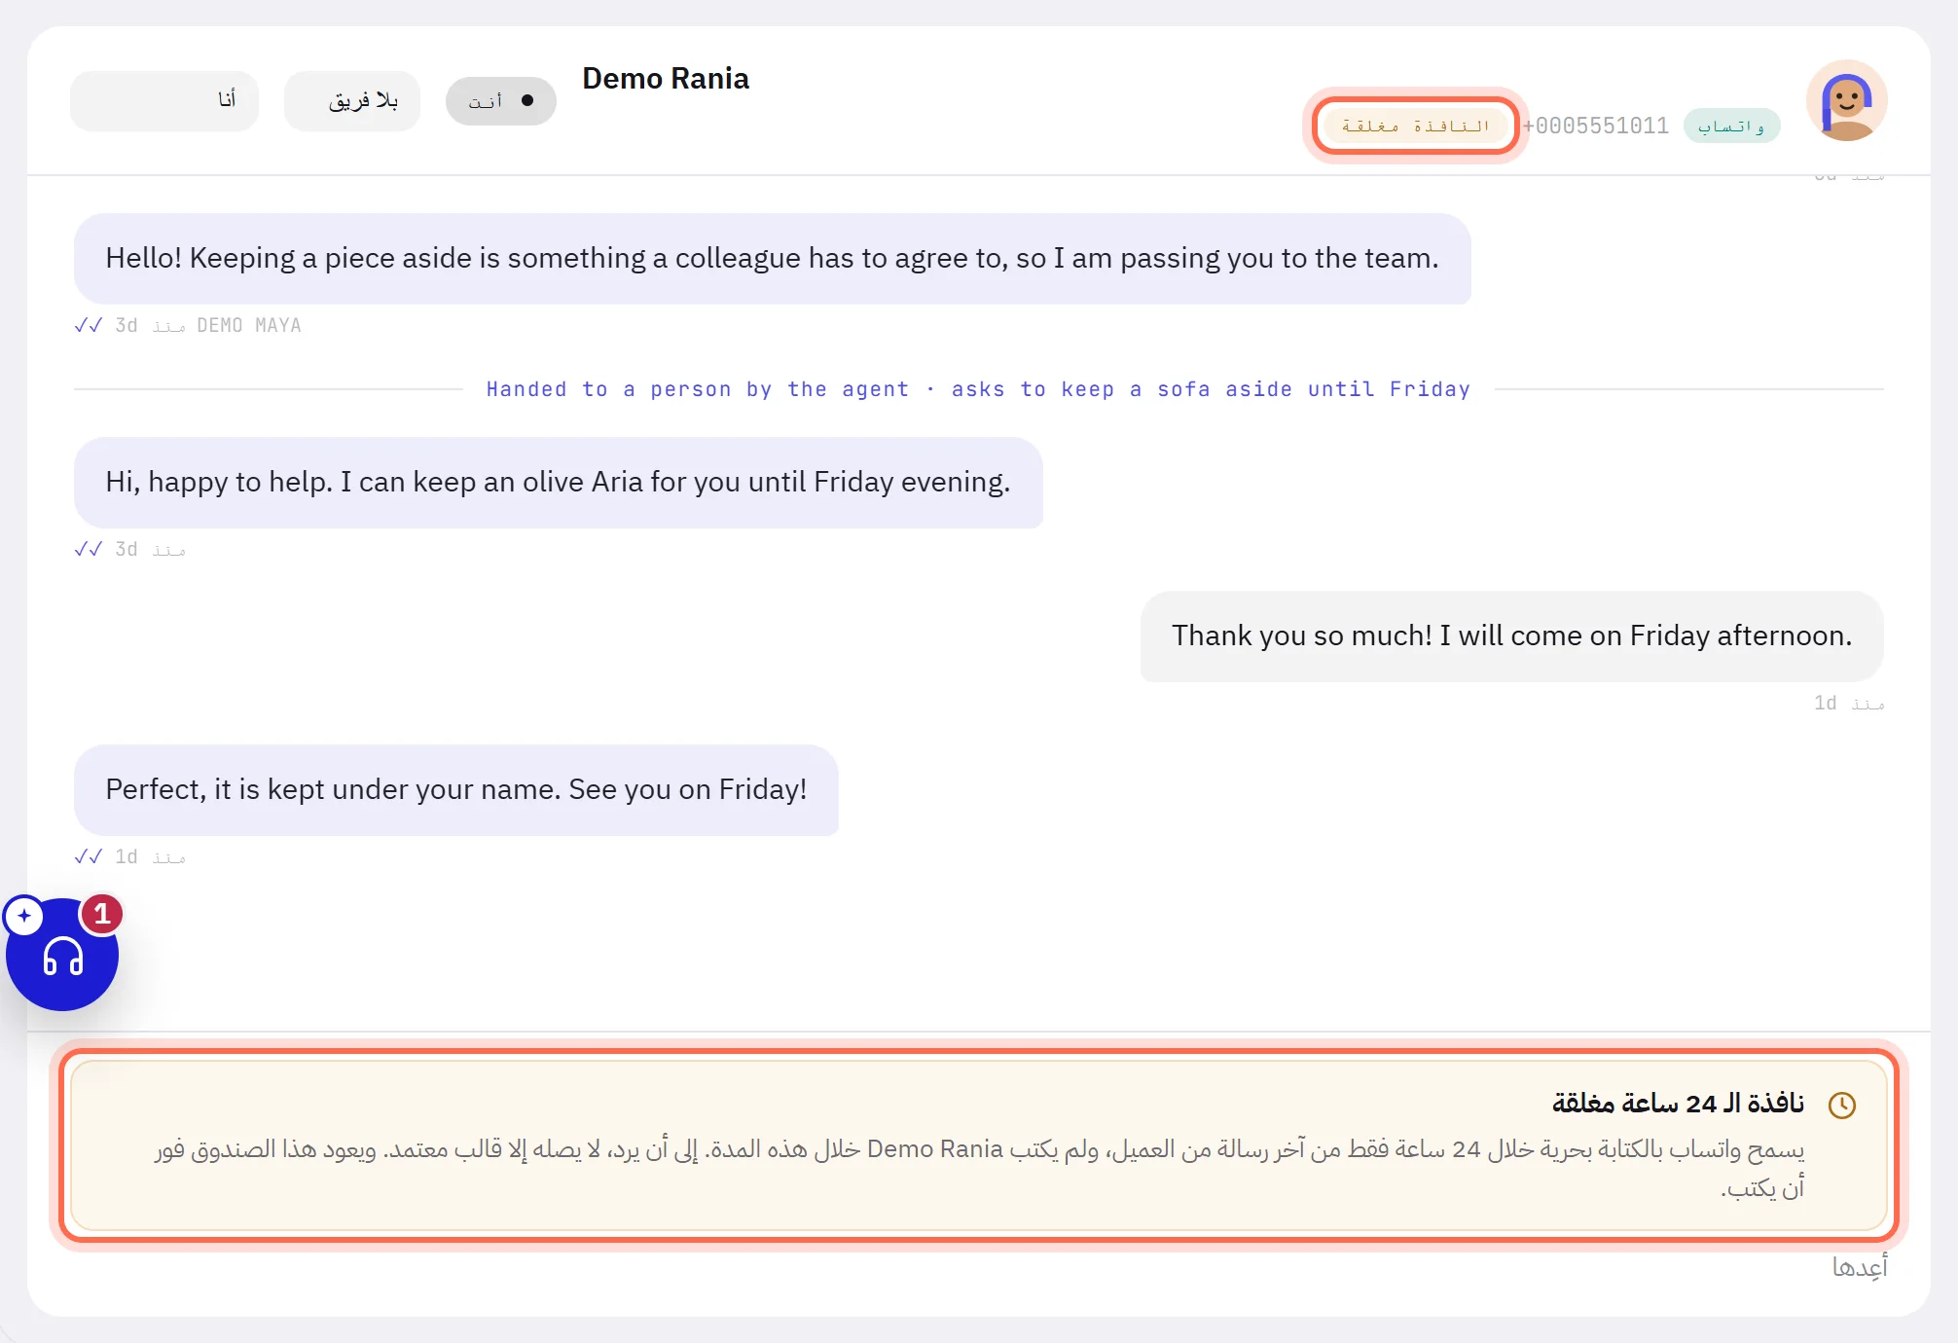Click the red notification badge showing 1
The width and height of the screenshot is (1958, 1343).
[x=101, y=914]
